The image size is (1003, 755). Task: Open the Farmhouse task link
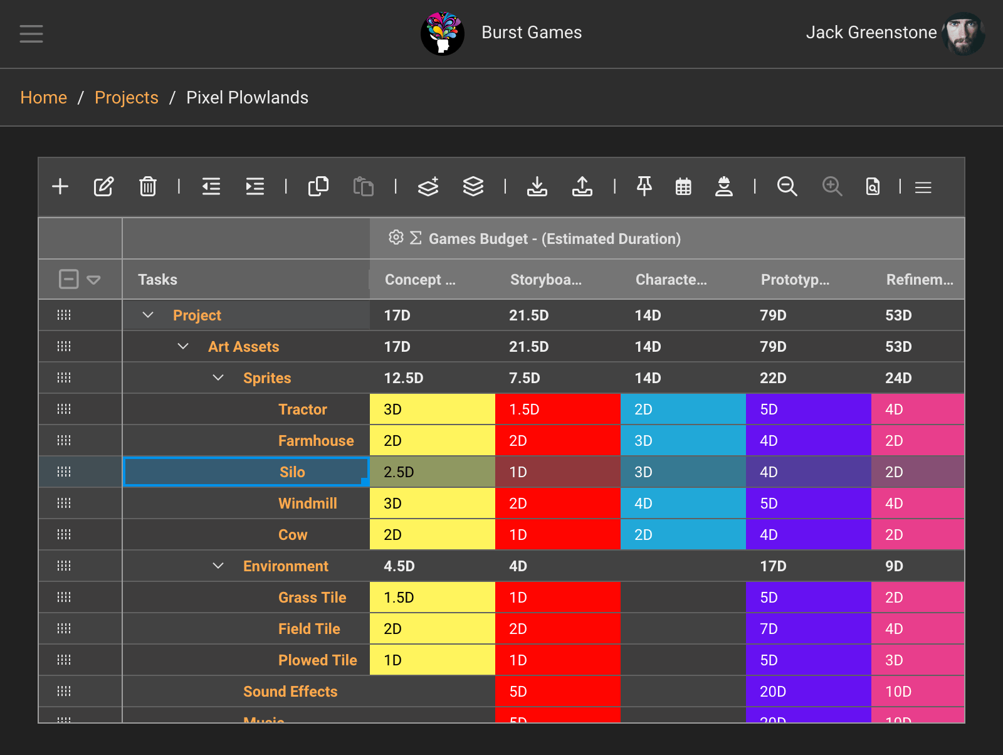tap(316, 441)
